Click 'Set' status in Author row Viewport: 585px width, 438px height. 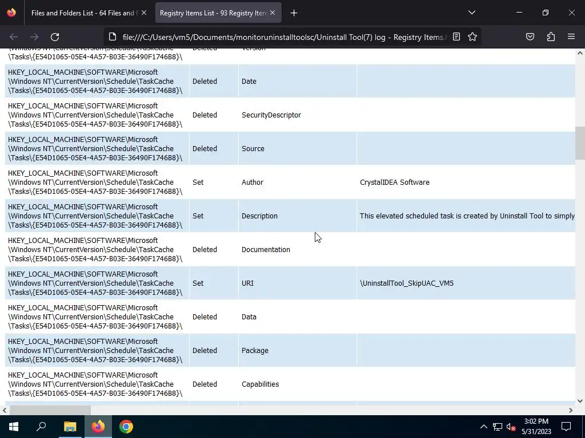[198, 182]
